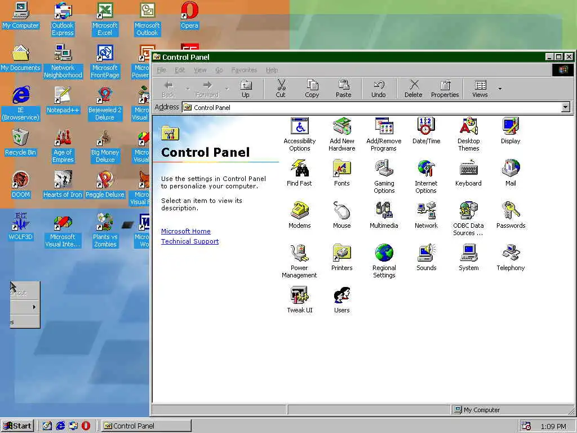The height and width of the screenshot is (433, 577).
Task: Select the Modems icon
Action: pyautogui.click(x=300, y=215)
